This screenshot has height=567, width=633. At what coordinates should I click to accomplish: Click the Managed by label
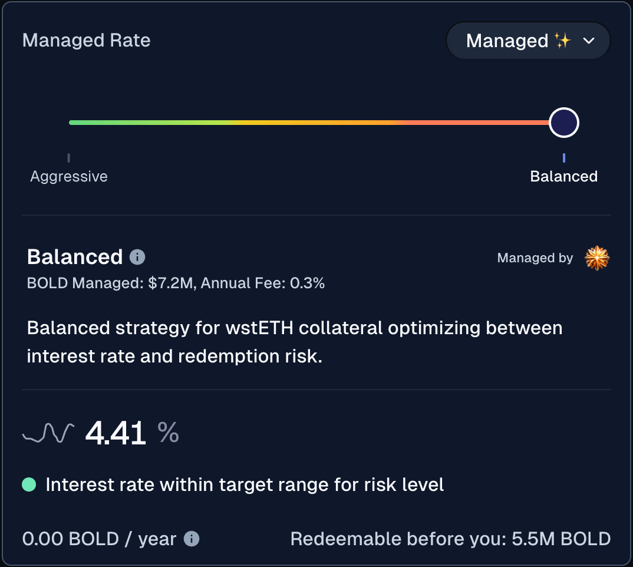pyautogui.click(x=535, y=258)
